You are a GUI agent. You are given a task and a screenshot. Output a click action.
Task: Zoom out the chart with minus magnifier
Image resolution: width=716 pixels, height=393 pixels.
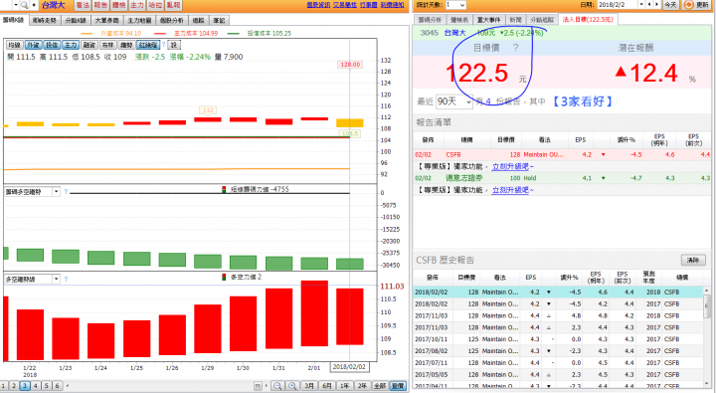277,386
